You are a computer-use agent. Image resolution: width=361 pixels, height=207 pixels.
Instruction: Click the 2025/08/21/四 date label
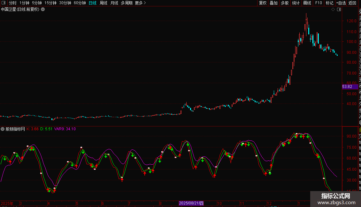(191, 203)
